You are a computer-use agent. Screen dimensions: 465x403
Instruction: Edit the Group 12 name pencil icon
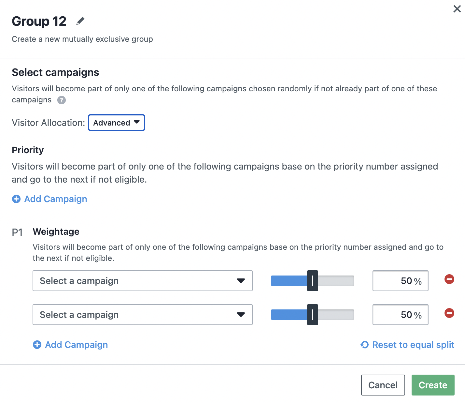point(80,21)
